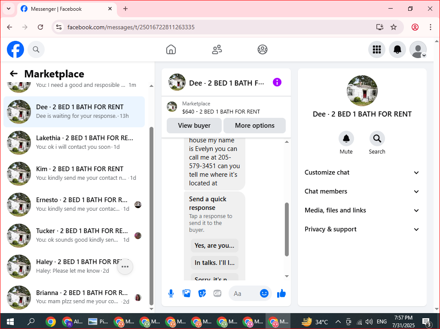Choose a sticker icon
The height and width of the screenshot is (329, 440).
pyautogui.click(x=202, y=293)
